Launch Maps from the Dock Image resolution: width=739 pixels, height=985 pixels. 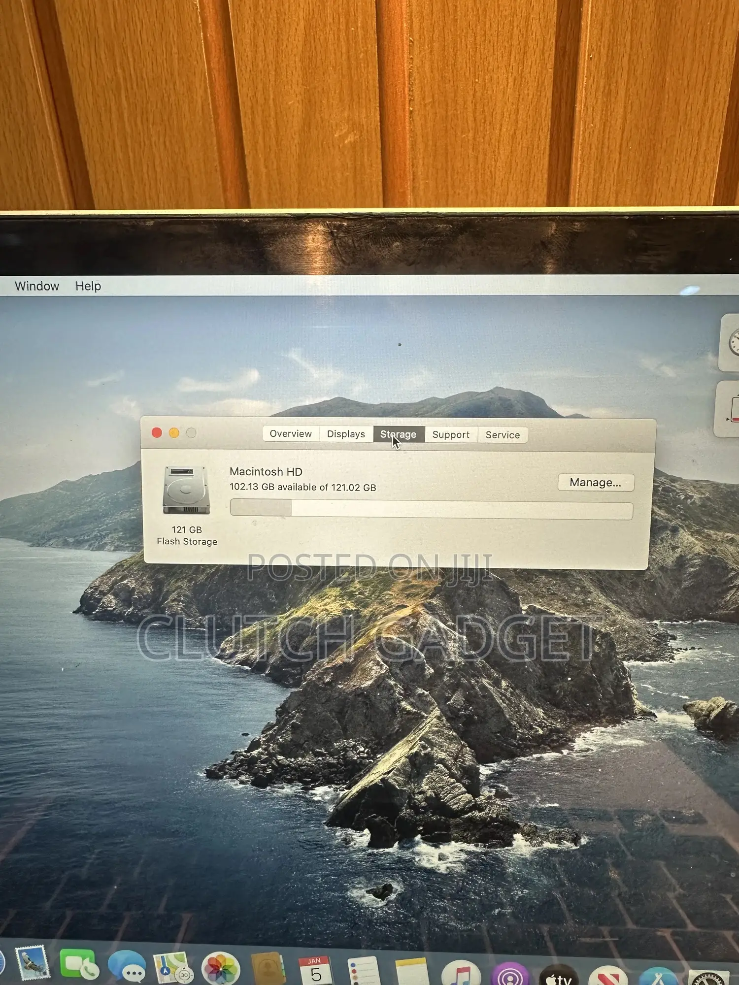tap(172, 967)
